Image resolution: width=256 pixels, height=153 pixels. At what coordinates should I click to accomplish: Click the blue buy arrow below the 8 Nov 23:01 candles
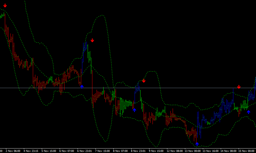tap(135, 110)
